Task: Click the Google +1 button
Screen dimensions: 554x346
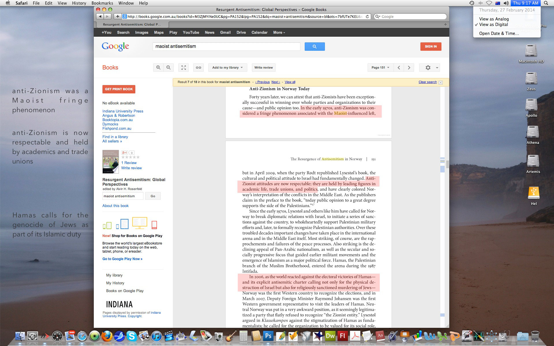Action: tap(125, 153)
